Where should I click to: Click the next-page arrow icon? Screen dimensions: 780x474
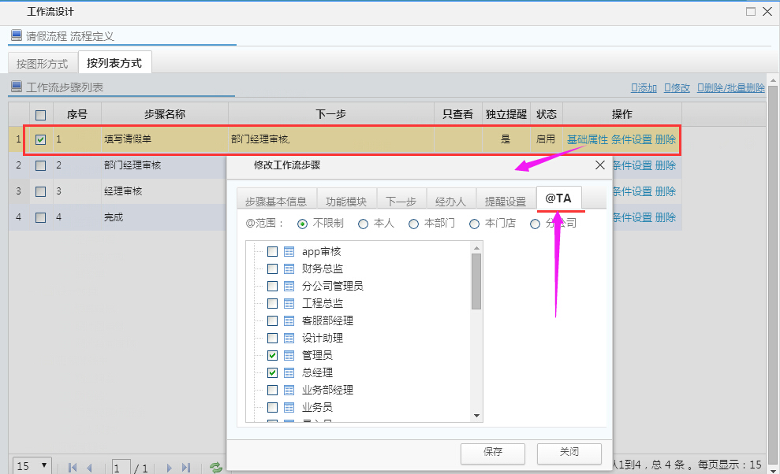[169, 467]
